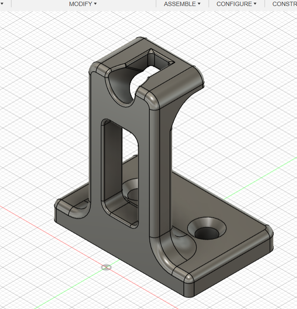
Task: Expand the ASSEMBLE dropdown arrow
Action: (x=199, y=4)
